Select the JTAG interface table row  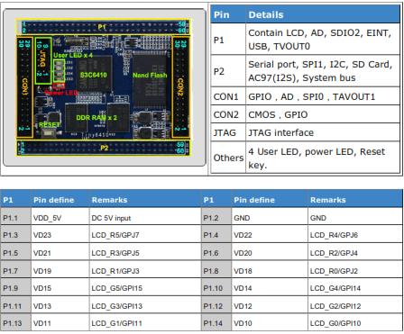click(x=306, y=132)
